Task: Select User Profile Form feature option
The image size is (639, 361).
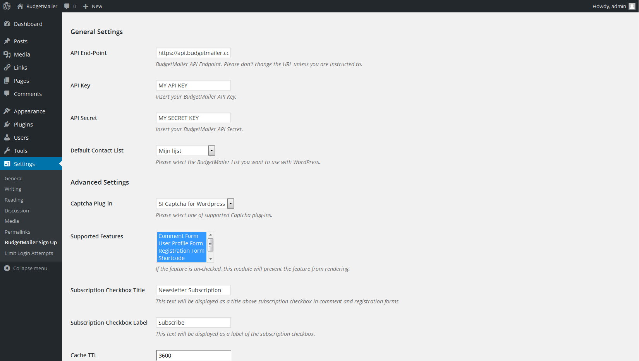Action: coord(182,243)
